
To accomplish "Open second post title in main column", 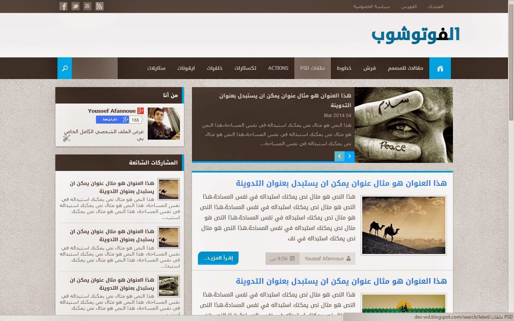I will [x=341, y=281].
